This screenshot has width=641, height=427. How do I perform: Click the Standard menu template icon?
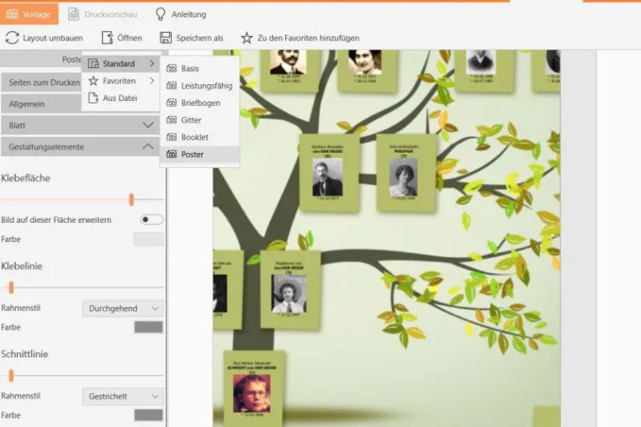coord(93,63)
